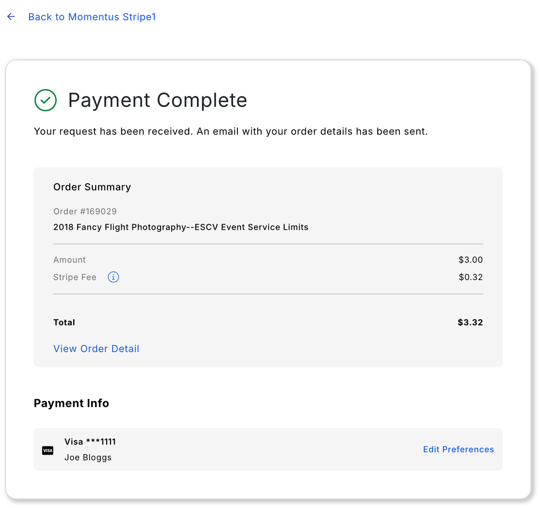
Task: Open the Back to Momentus Stripe1 link
Action: (x=92, y=17)
